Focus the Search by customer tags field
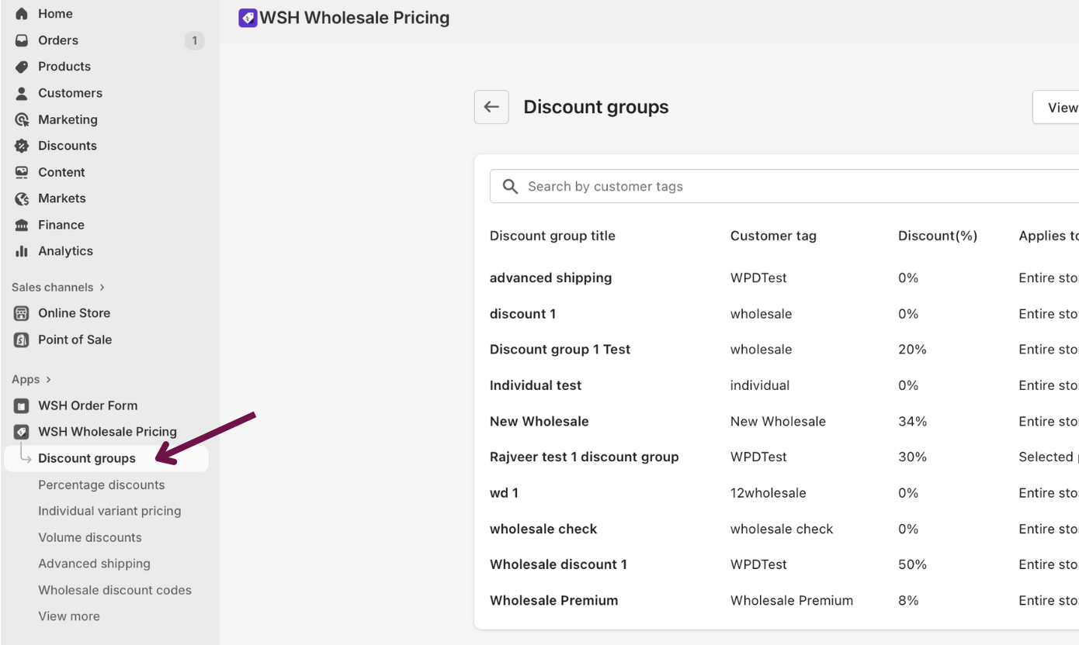Screen dimensions: 1079x645 776,186
